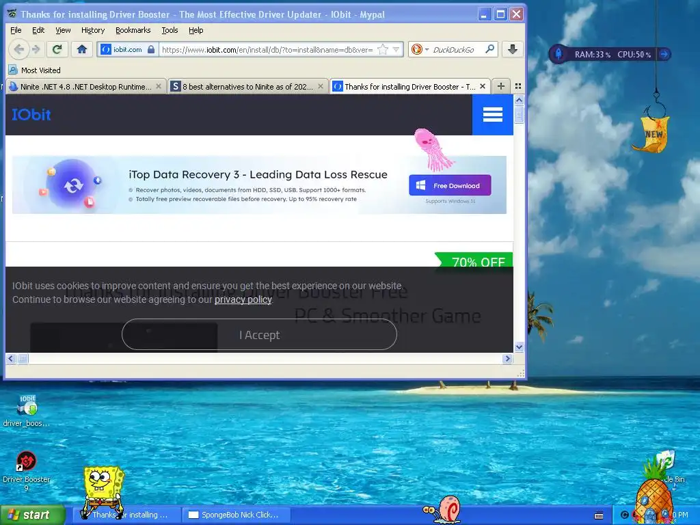Image resolution: width=700 pixels, height=525 pixels.
Task: Open the Windows start button
Action: (33, 515)
